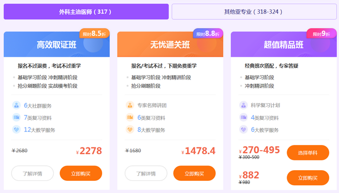Image resolution: width=339 pixels, height=193 pixels.
Task: Click the struck-through price ¥980
Action: tap(244, 182)
